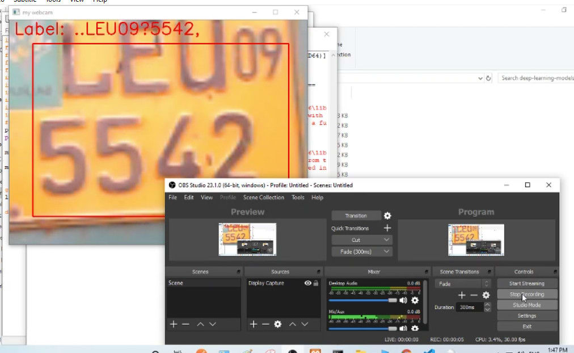The height and width of the screenshot is (353, 574).
Task: Adjust the Desktop Audio volume slider
Action: (363, 300)
